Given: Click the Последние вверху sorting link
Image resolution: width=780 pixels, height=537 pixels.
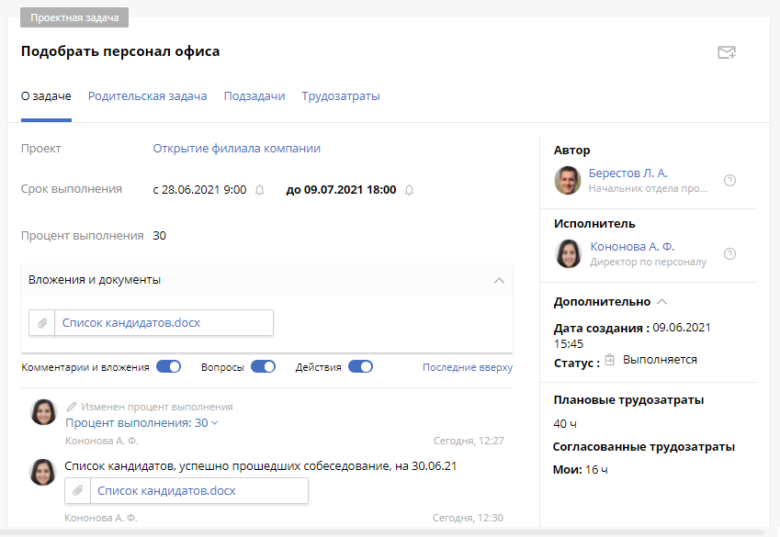Looking at the screenshot, I should click(x=467, y=366).
